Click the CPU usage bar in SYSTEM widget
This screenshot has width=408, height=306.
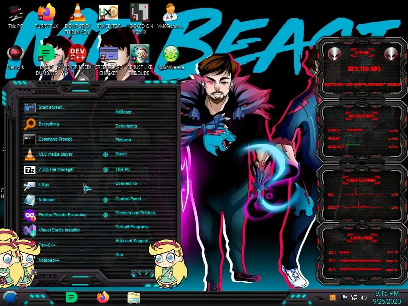tap(355, 130)
